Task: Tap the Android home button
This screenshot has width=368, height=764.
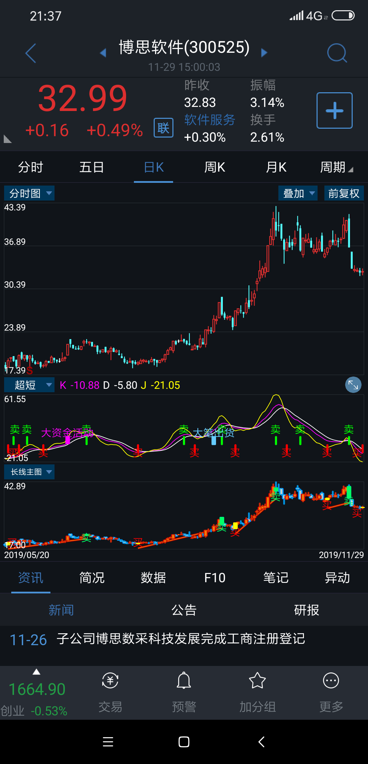Action: coord(184,742)
